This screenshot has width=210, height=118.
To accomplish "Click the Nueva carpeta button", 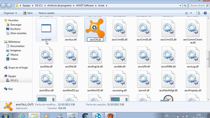I will tap(47, 13).
